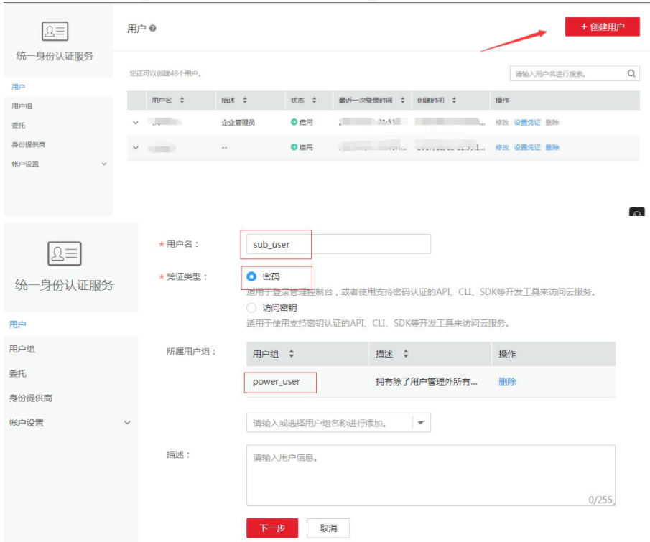
Task: Expand the first user row chevron
Action: pos(136,123)
